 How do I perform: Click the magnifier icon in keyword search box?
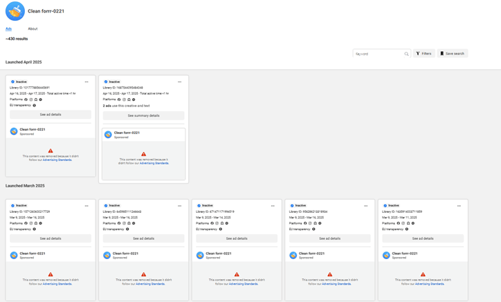click(406, 54)
